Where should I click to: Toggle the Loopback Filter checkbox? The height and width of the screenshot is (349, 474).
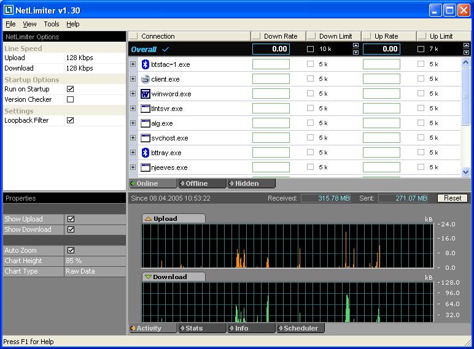point(71,120)
